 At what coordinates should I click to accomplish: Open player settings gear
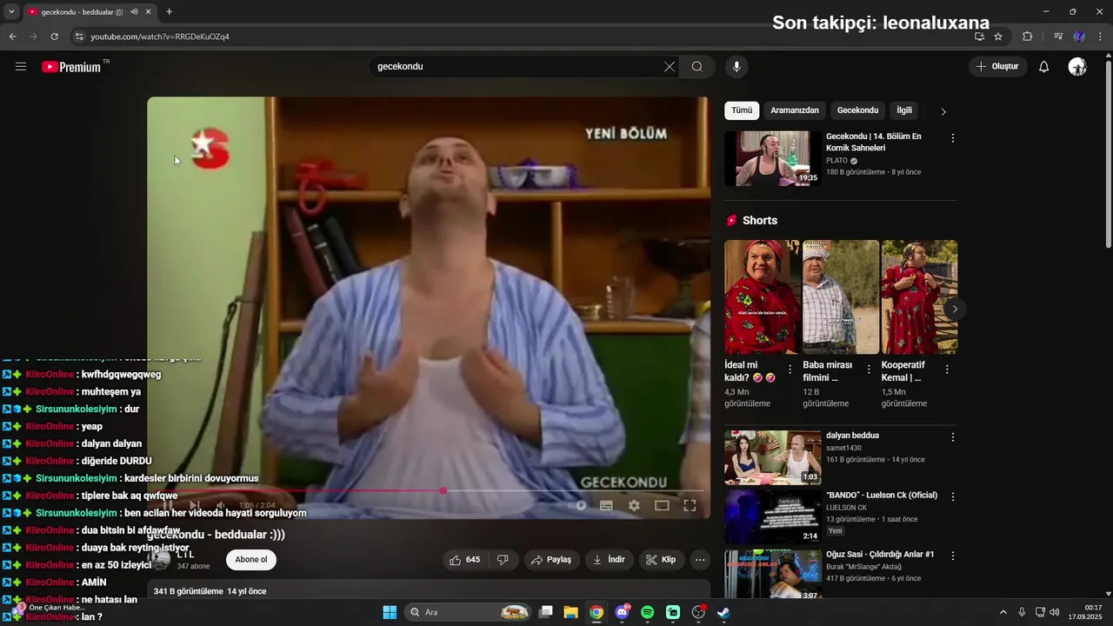coord(634,505)
